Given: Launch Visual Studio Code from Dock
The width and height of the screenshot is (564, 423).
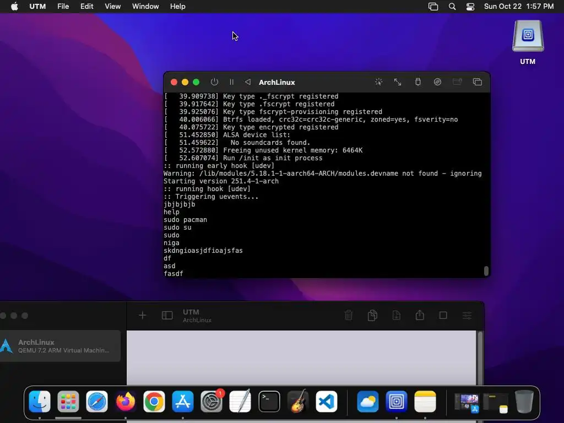Looking at the screenshot, I should 327,402.
